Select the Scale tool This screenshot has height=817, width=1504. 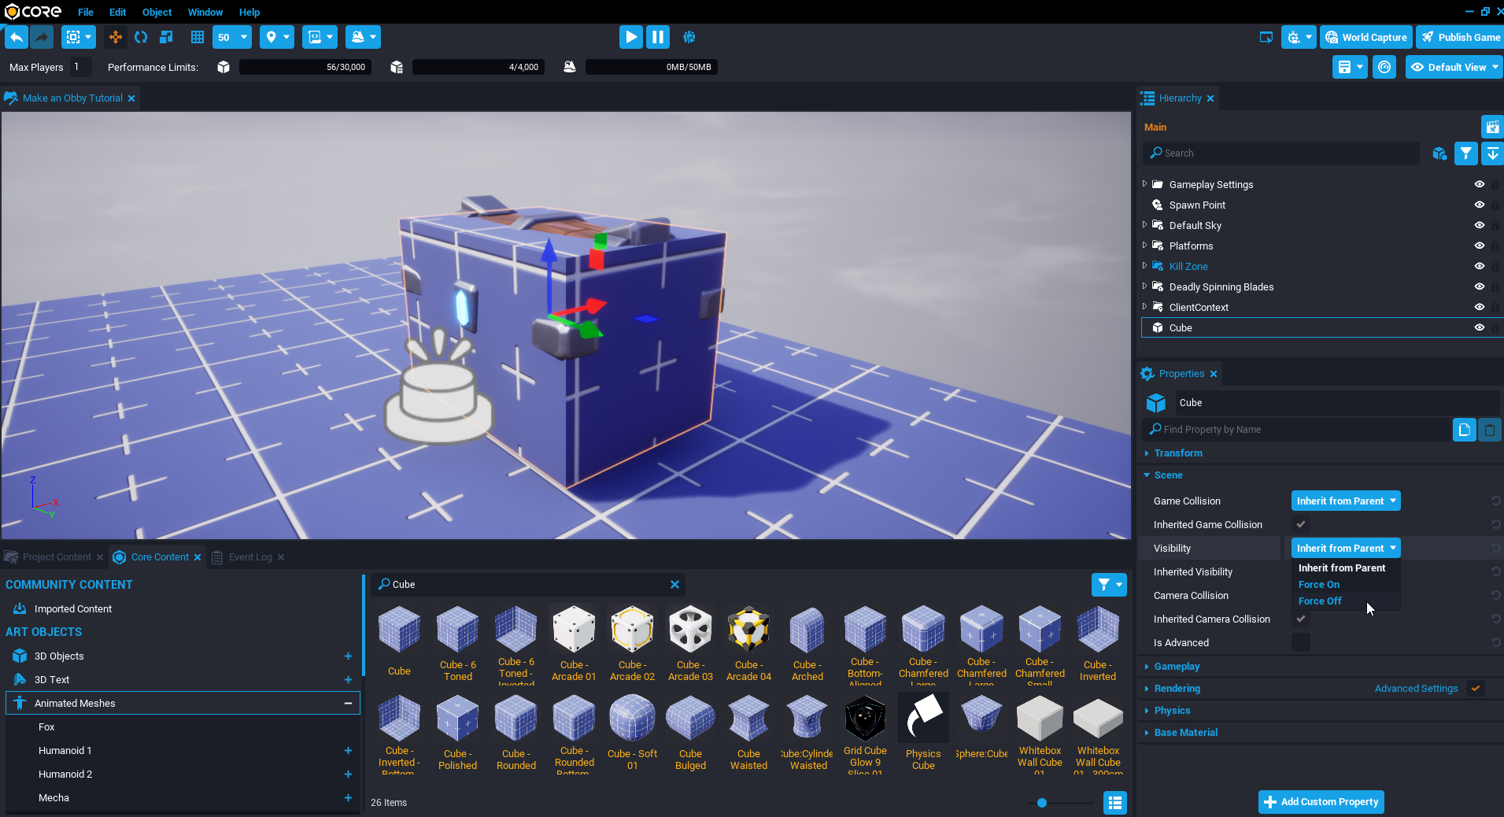[x=166, y=37]
